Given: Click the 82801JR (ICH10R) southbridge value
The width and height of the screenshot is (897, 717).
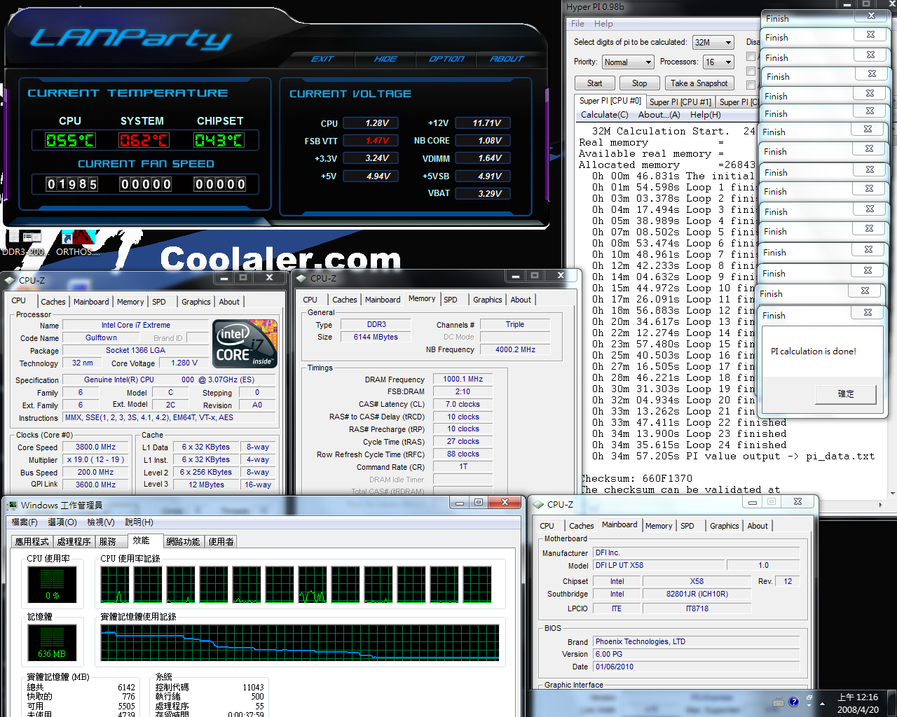Looking at the screenshot, I should click(x=697, y=594).
